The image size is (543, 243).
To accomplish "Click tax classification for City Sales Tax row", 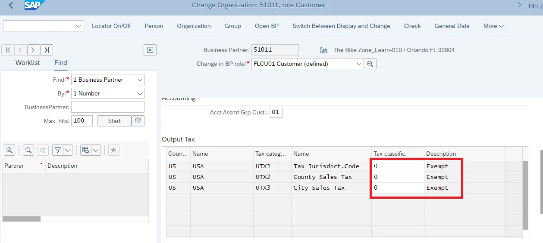I will click(x=398, y=188).
